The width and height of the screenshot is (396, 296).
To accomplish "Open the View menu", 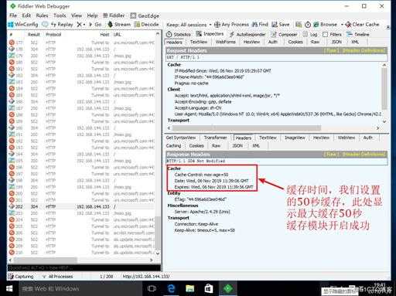I will point(77,15).
